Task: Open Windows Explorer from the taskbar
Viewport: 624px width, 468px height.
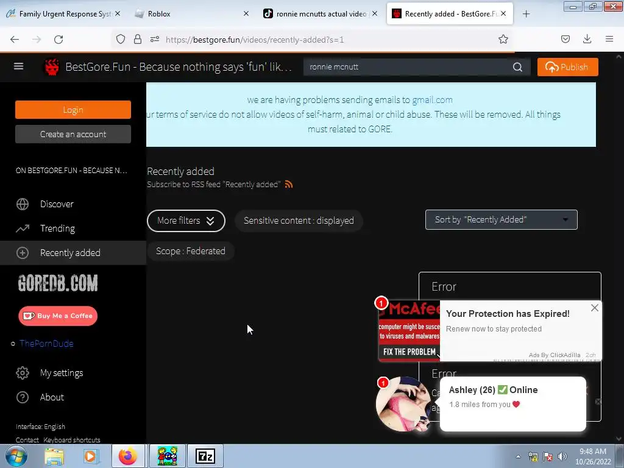Action: [x=54, y=456]
